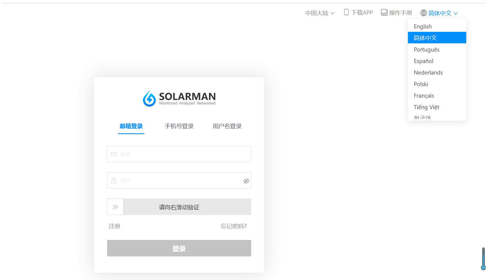This screenshot has width=492, height=280.
Task: Focus the 密码 password input field
Action: (179, 180)
